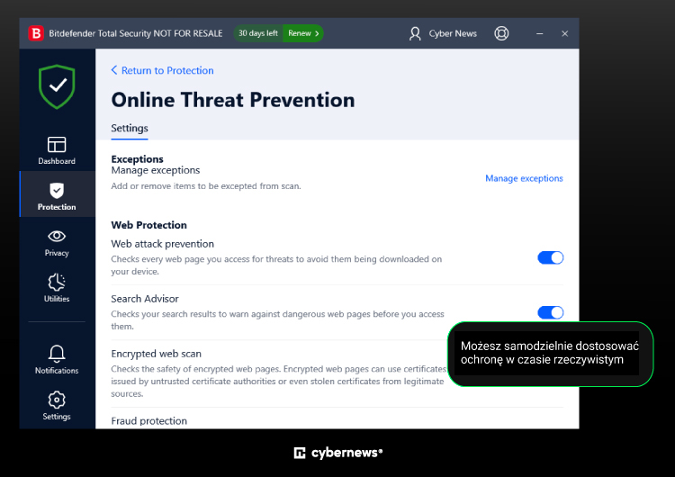675x477 pixels.
Task: Click the window title Bitdefender Total Security
Action: tap(136, 33)
